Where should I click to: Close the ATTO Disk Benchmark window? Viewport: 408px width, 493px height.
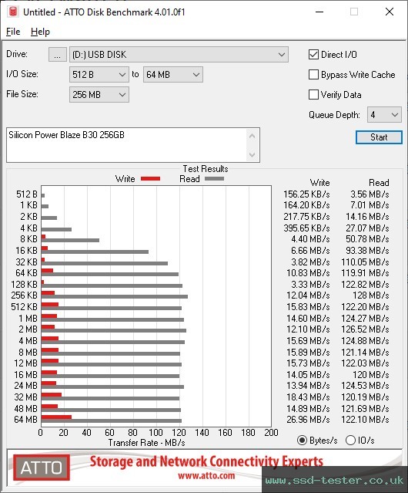pos(390,12)
